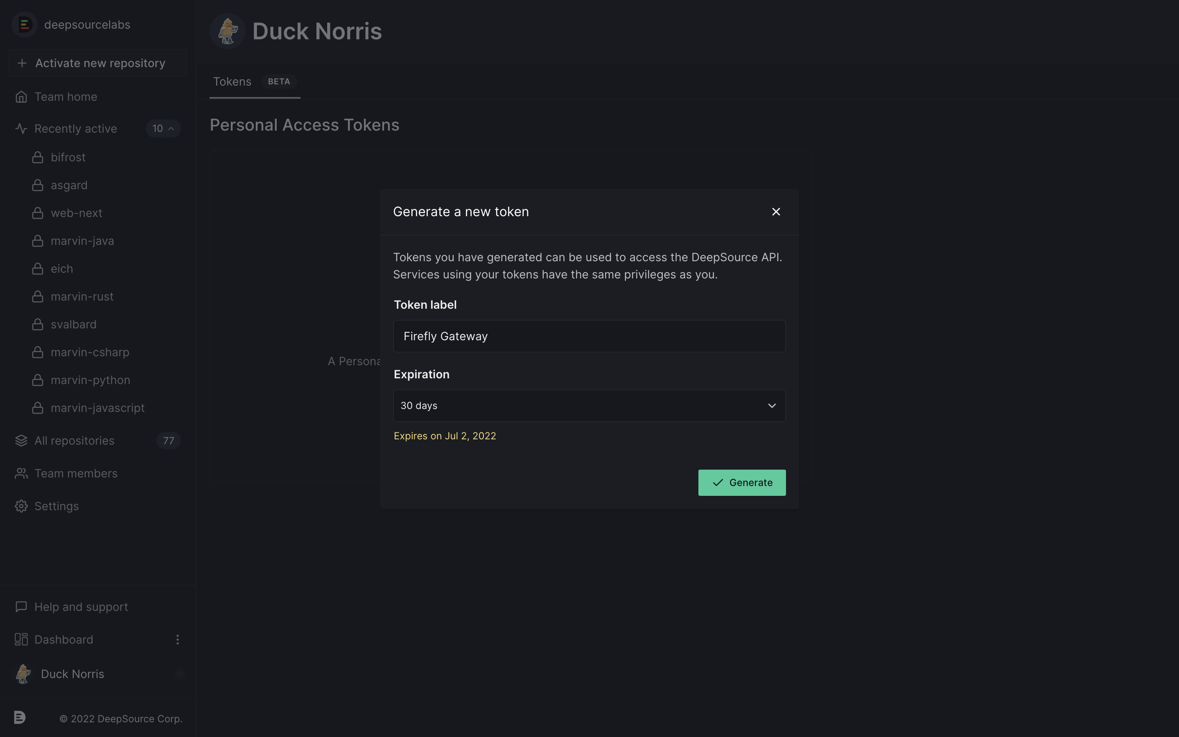
Task: Open the Settings gear icon
Action: point(21,506)
